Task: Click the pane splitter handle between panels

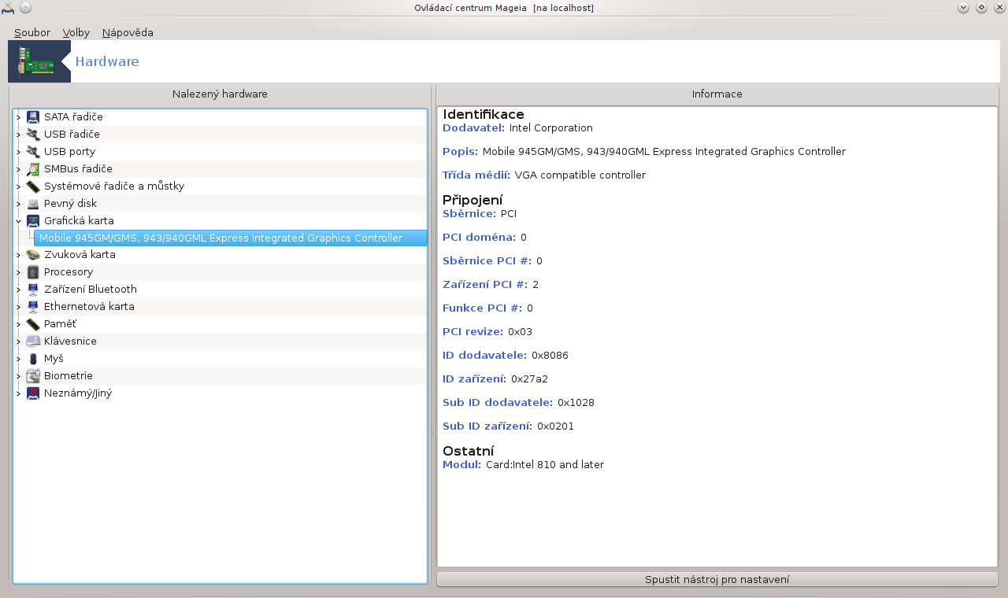Action: [x=434, y=434]
